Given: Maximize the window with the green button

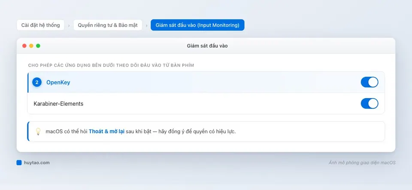Looking at the screenshot, I should pyautogui.click(x=38, y=46).
